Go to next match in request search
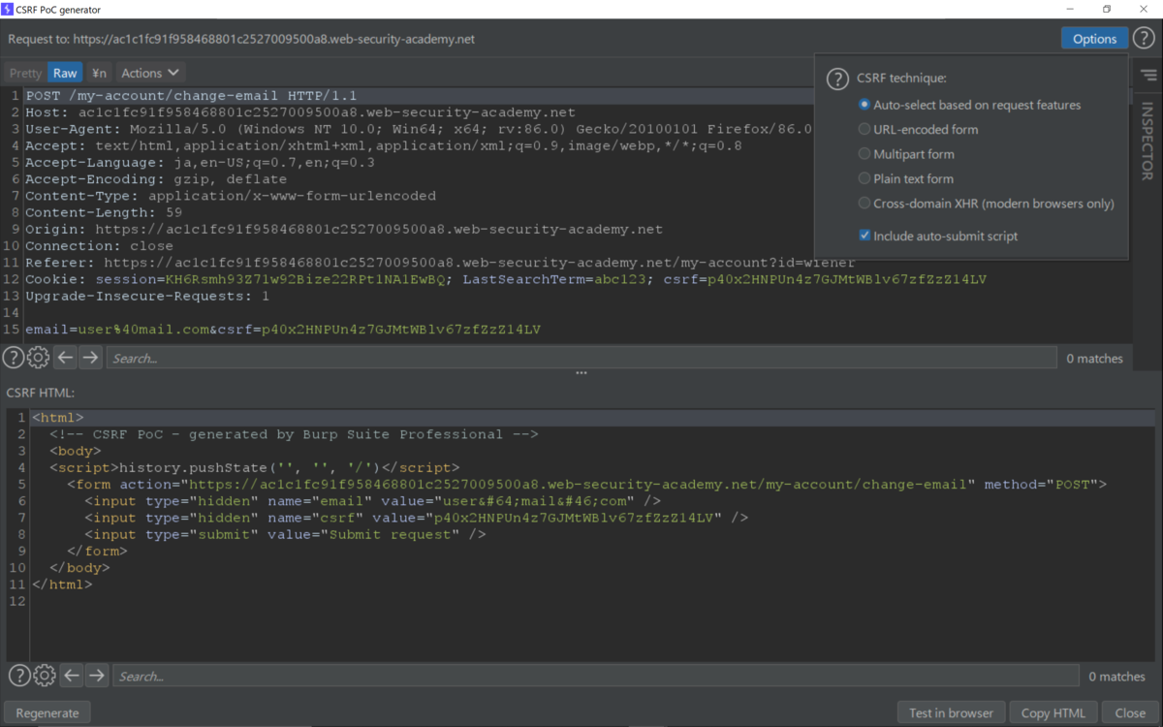This screenshot has height=727, width=1163. click(90, 358)
